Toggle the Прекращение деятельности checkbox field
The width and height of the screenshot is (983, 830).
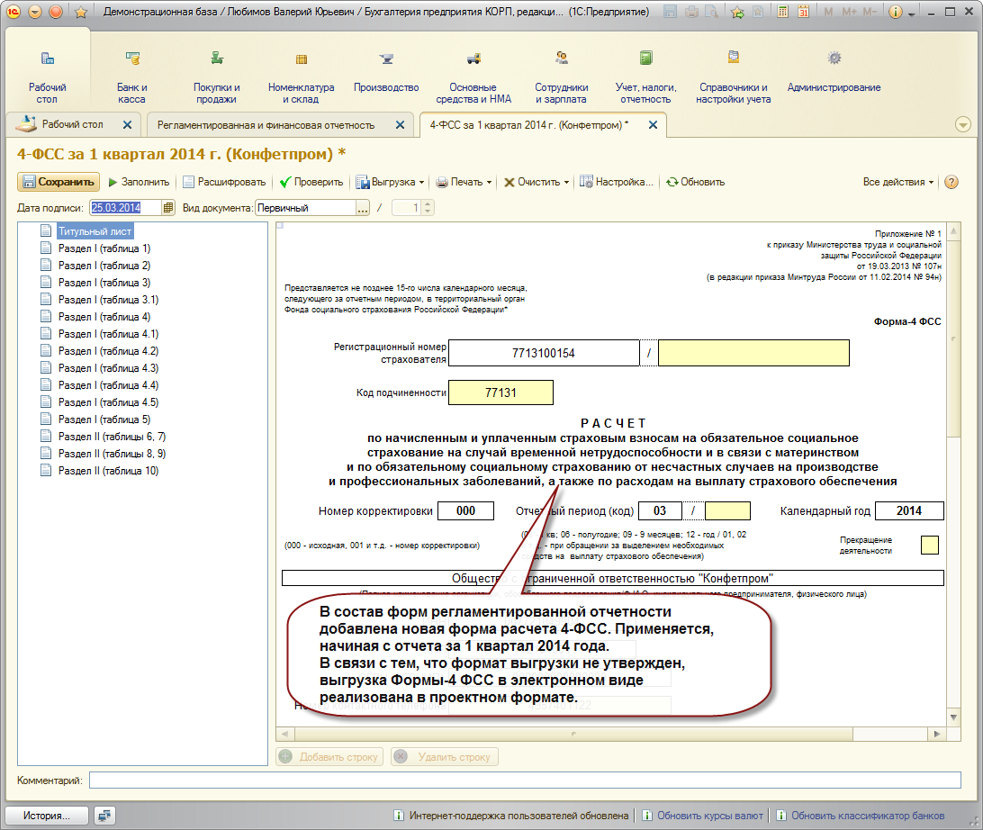930,545
